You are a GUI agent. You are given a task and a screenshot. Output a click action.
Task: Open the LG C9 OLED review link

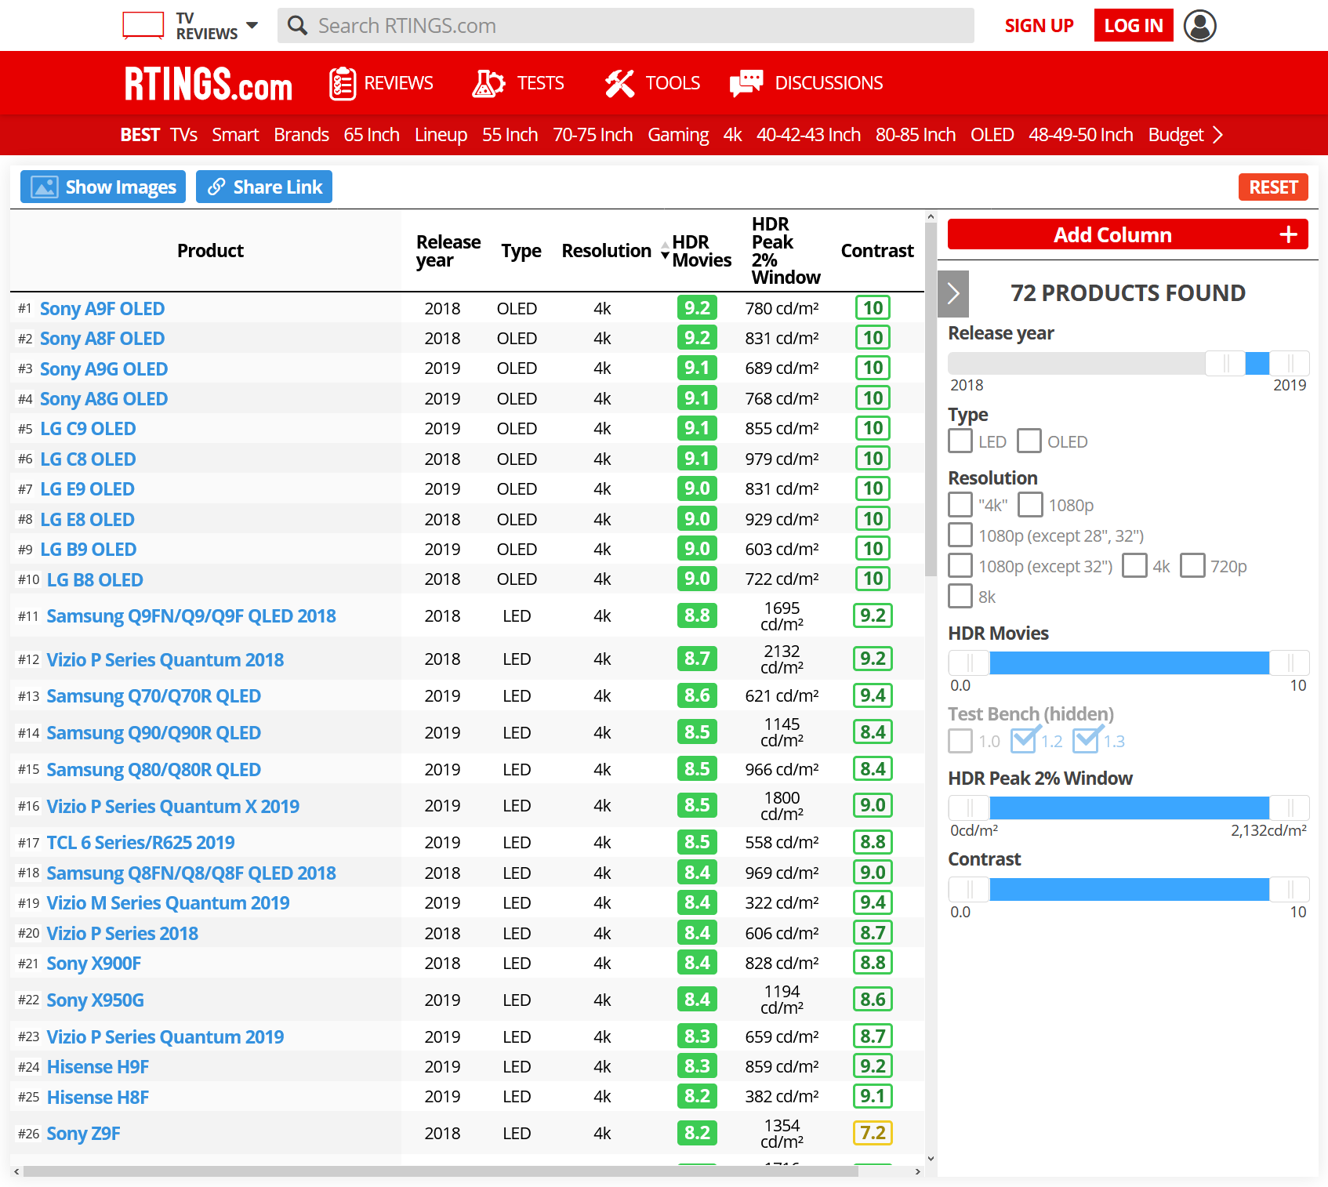click(x=88, y=429)
